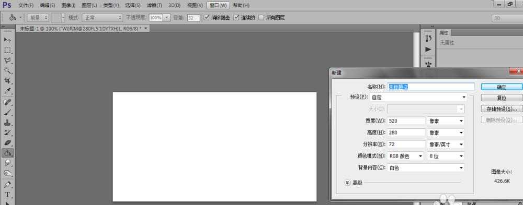Select the Move tool
This screenshot has height=205, width=523.
click(x=8, y=40)
